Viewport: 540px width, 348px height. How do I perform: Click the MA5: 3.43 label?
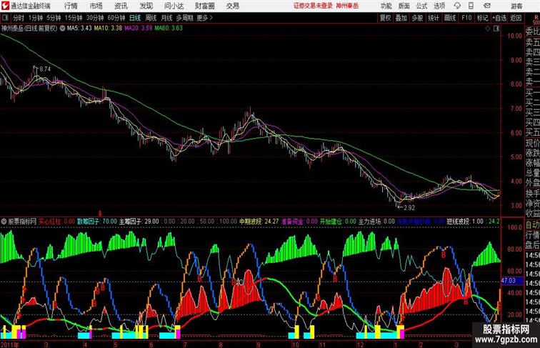[79, 29]
